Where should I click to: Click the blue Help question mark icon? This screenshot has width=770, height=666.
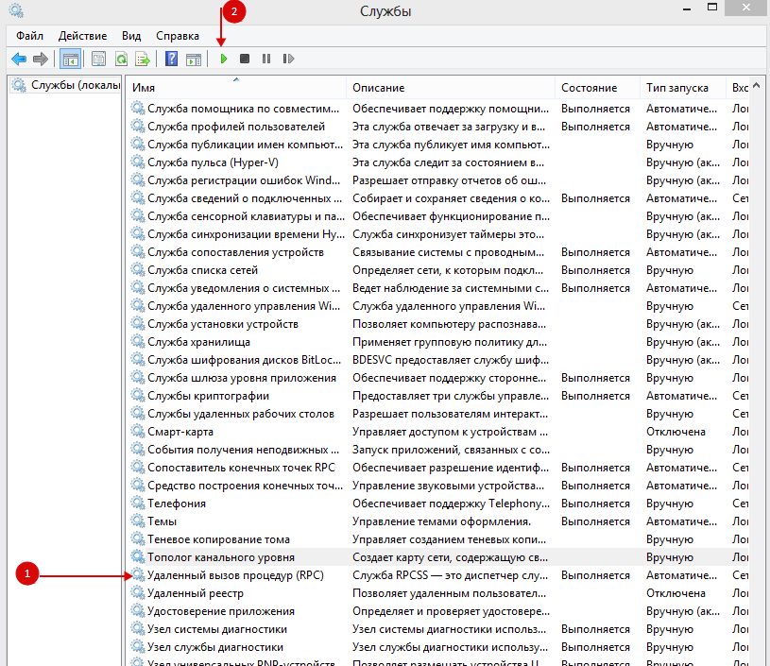click(171, 59)
